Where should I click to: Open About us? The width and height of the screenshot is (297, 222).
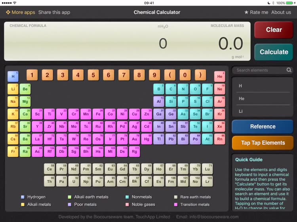click(x=281, y=12)
